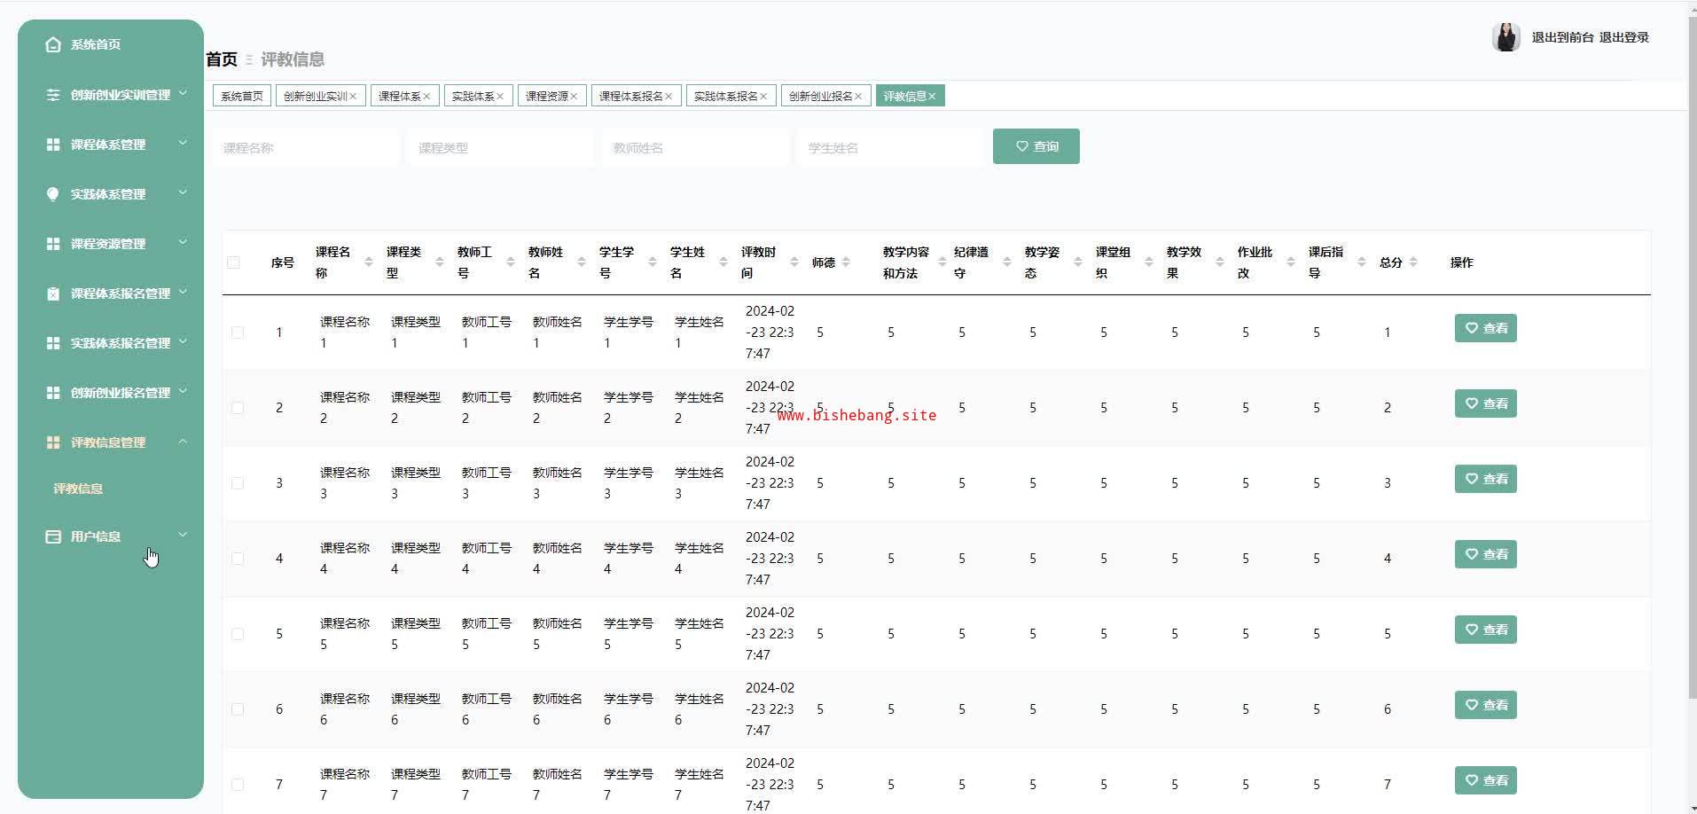Close the 评教信息 tab using its x
1697x814 pixels.
(932, 97)
